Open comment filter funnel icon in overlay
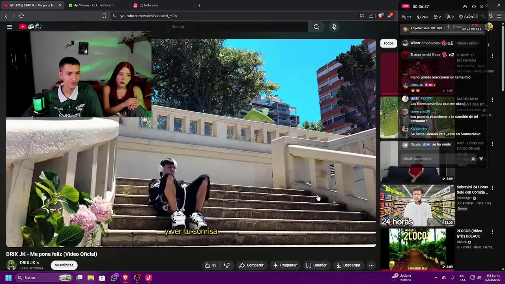 (x=481, y=159)
